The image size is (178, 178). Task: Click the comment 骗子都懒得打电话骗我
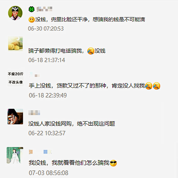point(55,51)
